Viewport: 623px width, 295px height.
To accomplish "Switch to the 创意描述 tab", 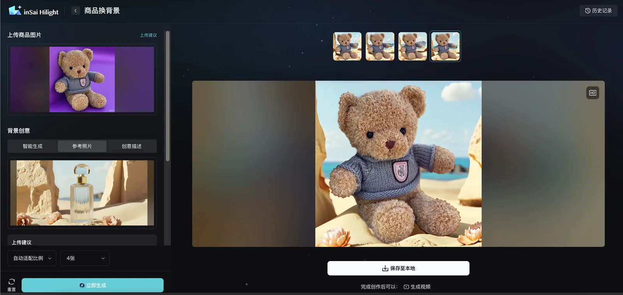I will click(x=132, y=146).
